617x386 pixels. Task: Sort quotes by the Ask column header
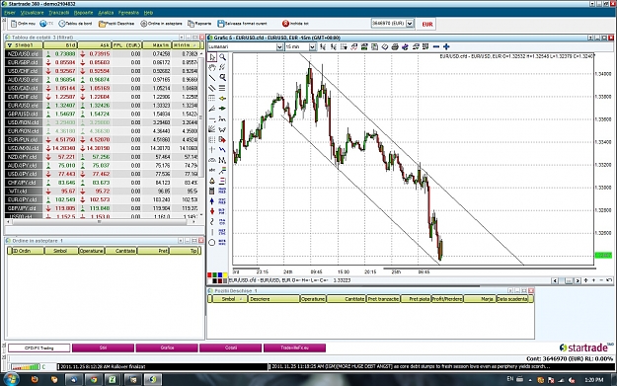pos(95,45)
